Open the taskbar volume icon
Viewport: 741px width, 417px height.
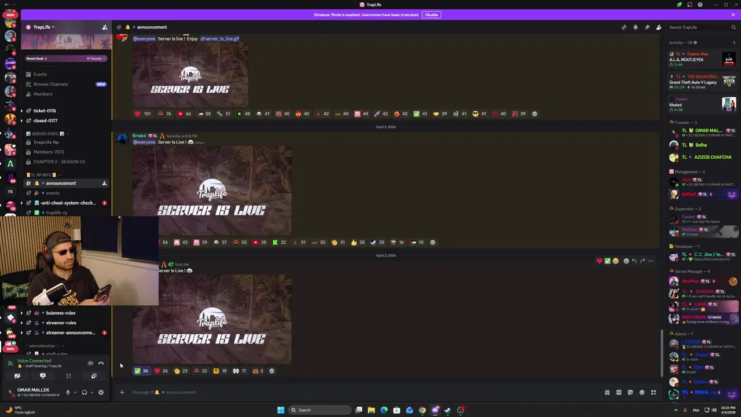tap(713, 410)
